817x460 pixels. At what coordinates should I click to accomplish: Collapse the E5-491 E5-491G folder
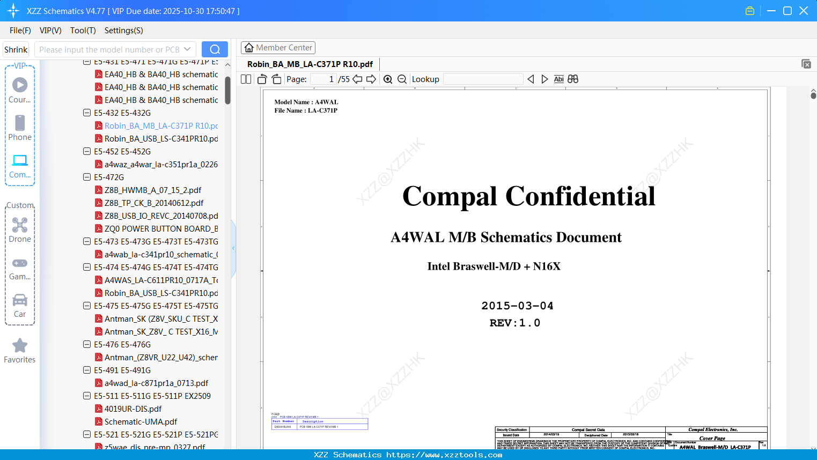[x=87, y=370]
